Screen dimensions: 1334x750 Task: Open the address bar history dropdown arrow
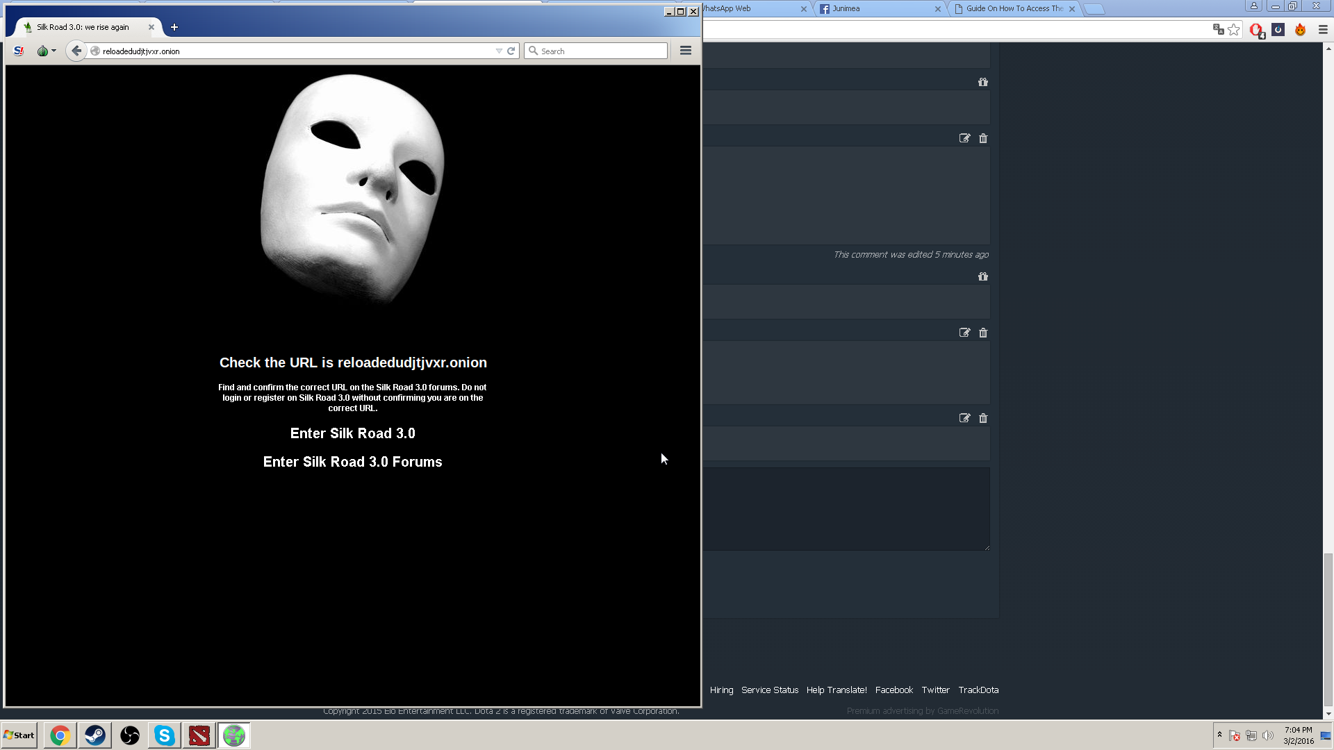pyautogui.click(x=499, y=51)
